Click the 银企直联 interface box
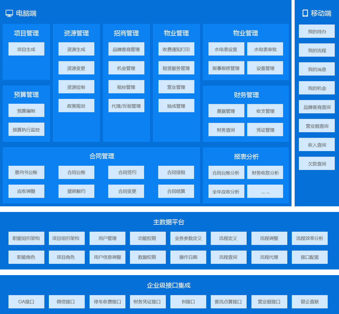 tap(310, 302)
